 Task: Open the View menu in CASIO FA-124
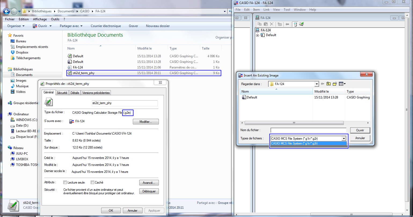[276, 10]
